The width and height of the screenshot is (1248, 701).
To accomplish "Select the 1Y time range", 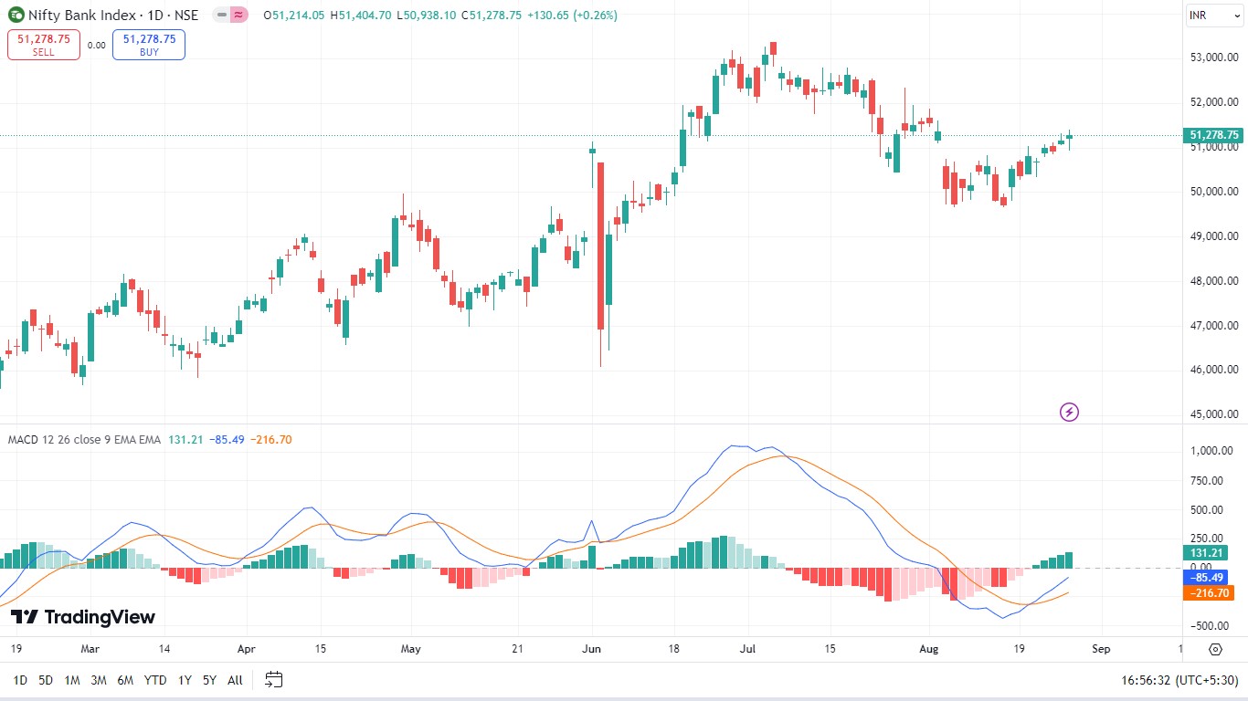I will (x=185, y=680).
